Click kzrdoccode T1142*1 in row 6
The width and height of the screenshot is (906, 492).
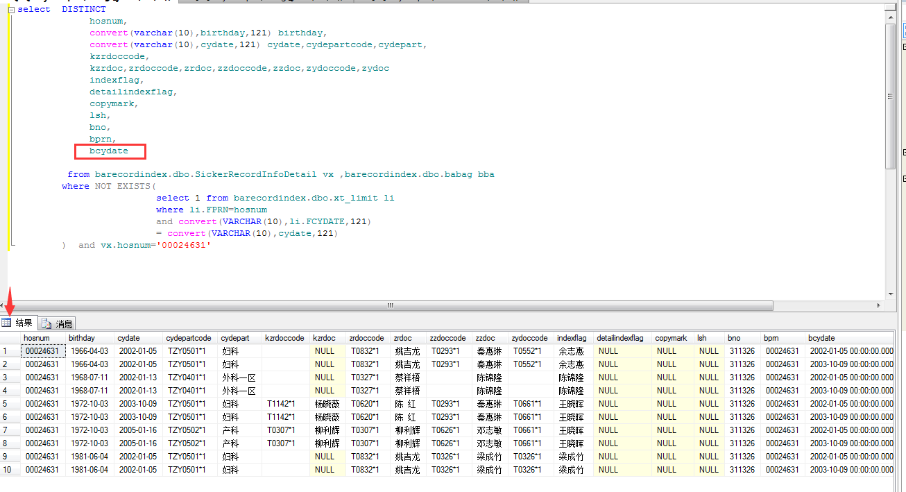[286, 417]
